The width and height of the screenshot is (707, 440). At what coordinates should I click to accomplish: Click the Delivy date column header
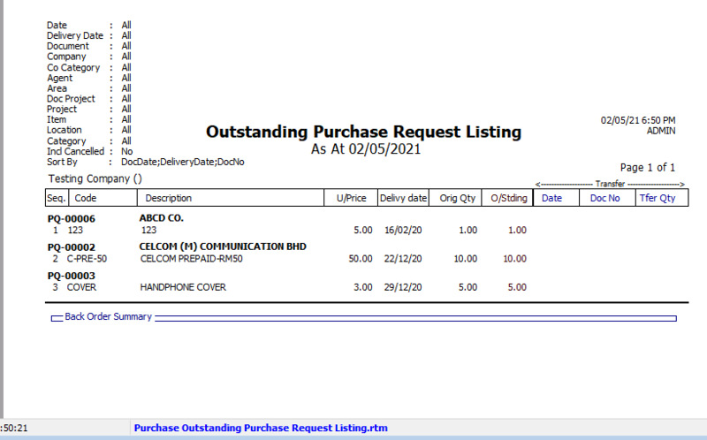point(404,199)
